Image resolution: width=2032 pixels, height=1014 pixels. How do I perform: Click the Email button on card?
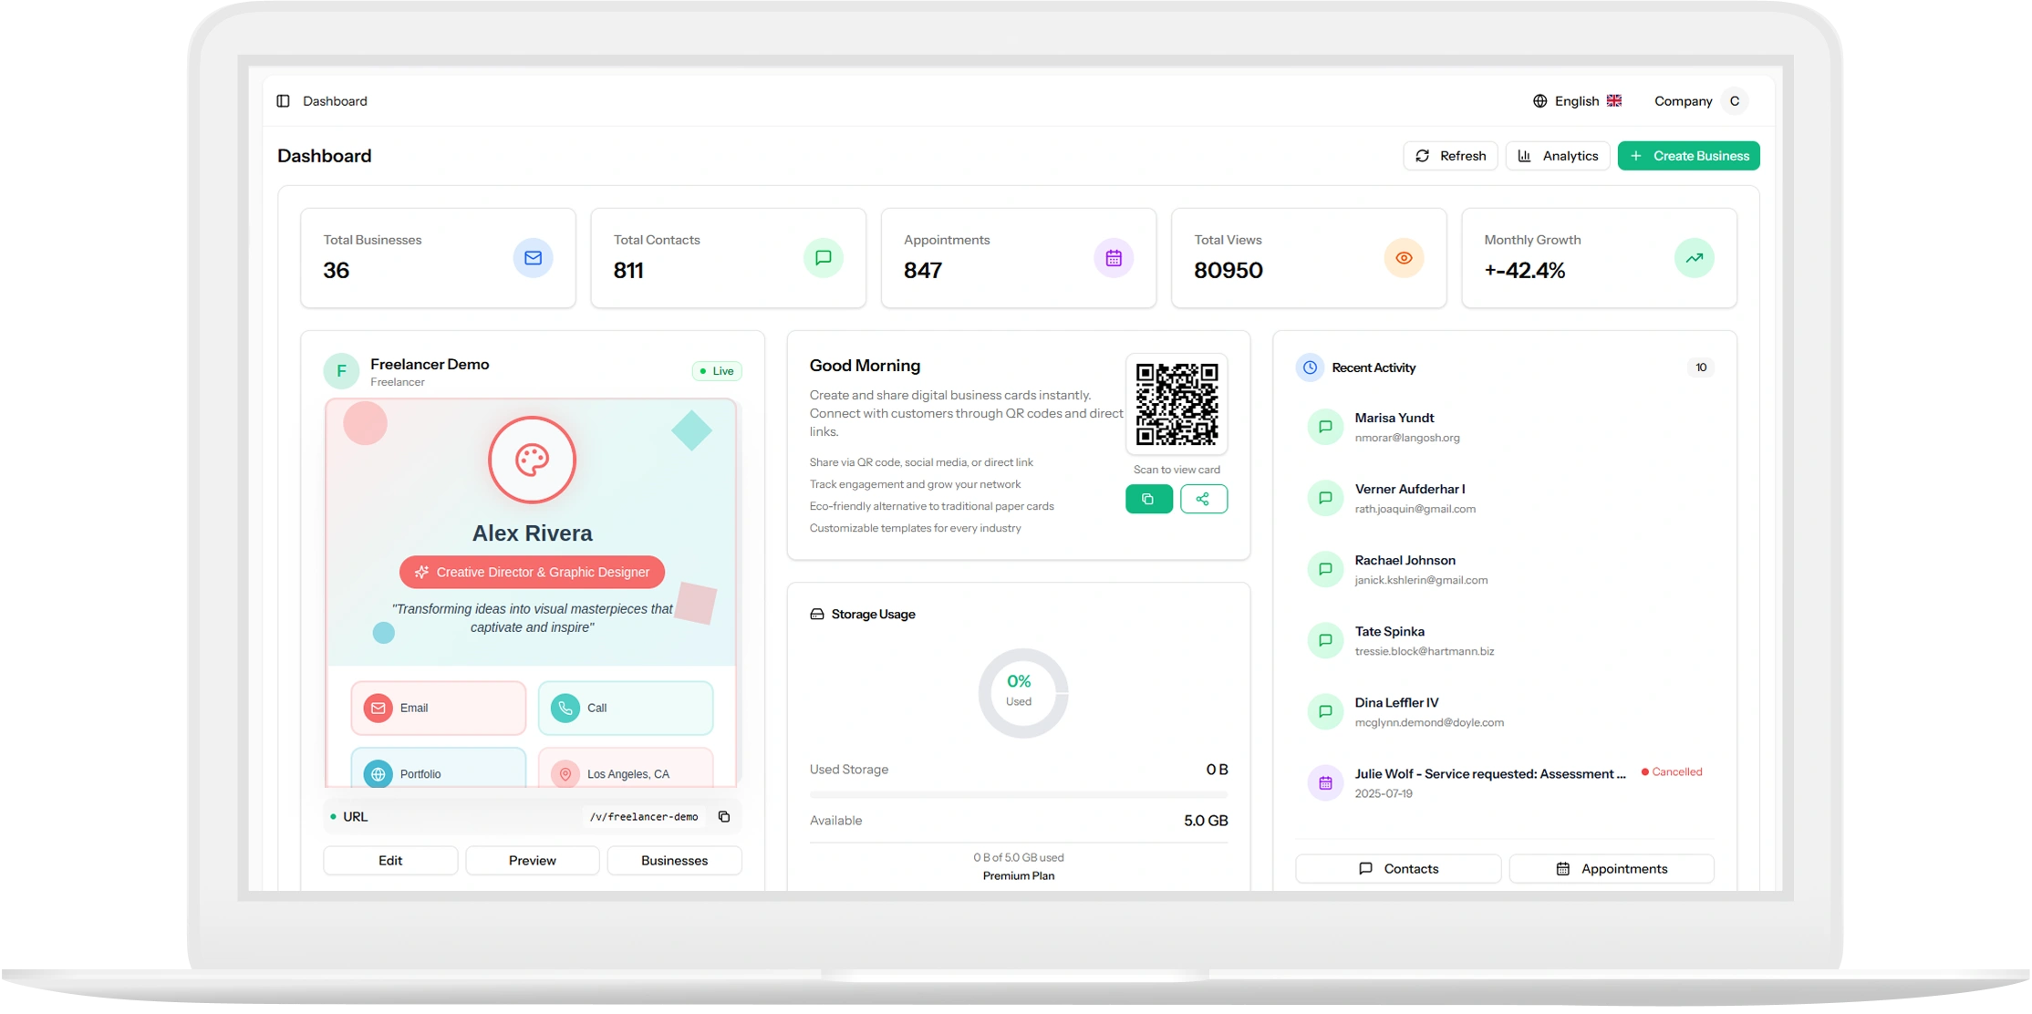[439, 708]
